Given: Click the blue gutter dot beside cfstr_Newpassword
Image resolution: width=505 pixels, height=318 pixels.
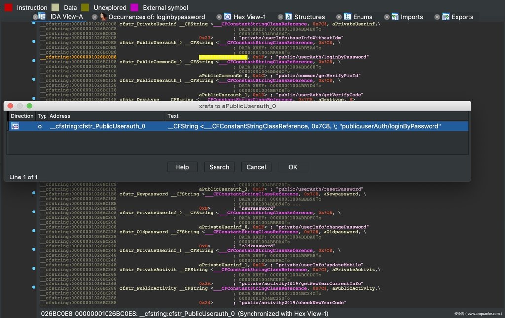Looking at the screenshot, I should (33, 194).
